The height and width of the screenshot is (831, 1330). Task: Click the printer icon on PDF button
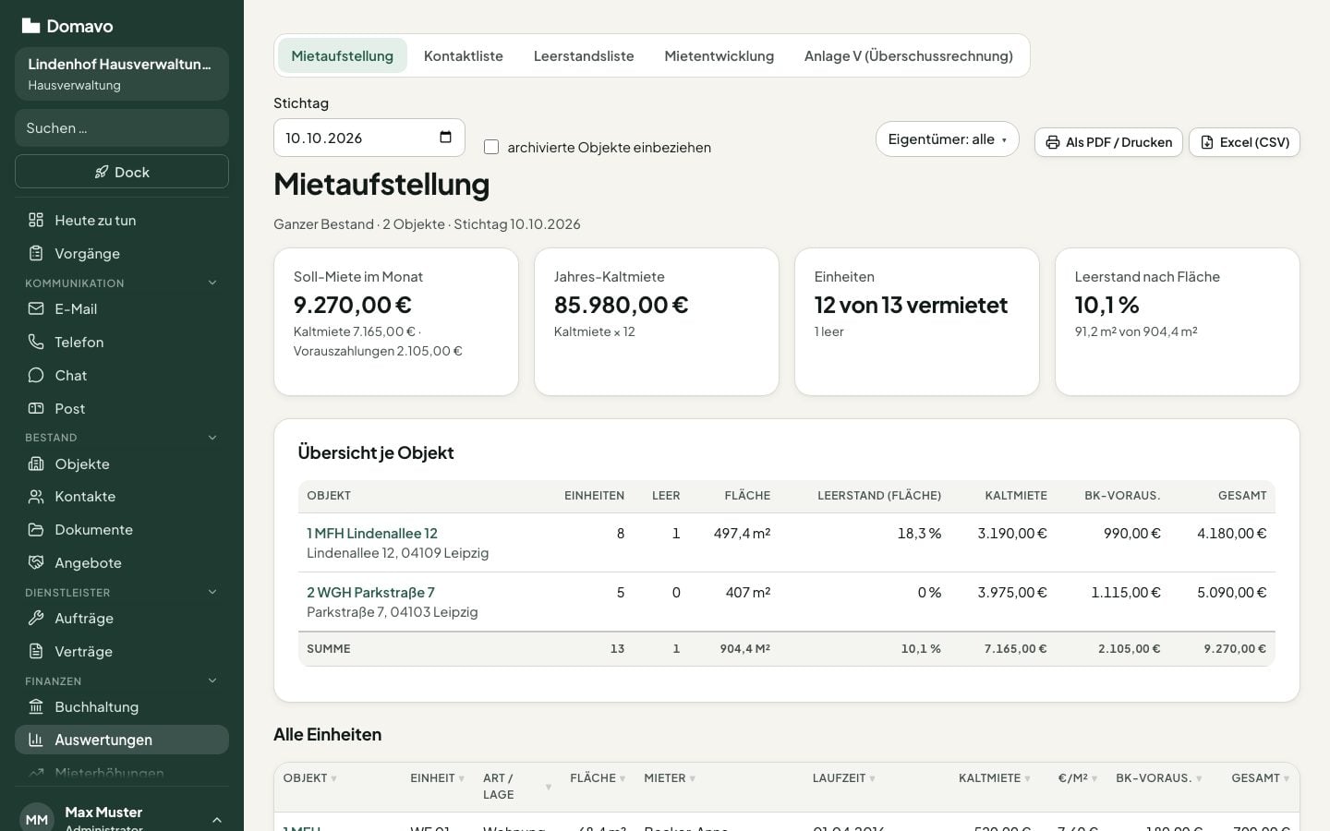[x=1053, y=142]
